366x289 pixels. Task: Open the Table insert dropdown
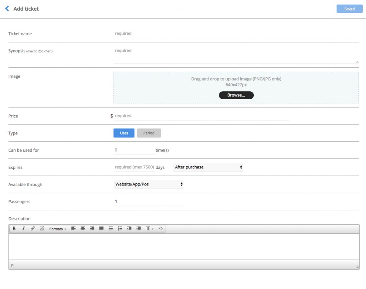click(x=149, y=228)
